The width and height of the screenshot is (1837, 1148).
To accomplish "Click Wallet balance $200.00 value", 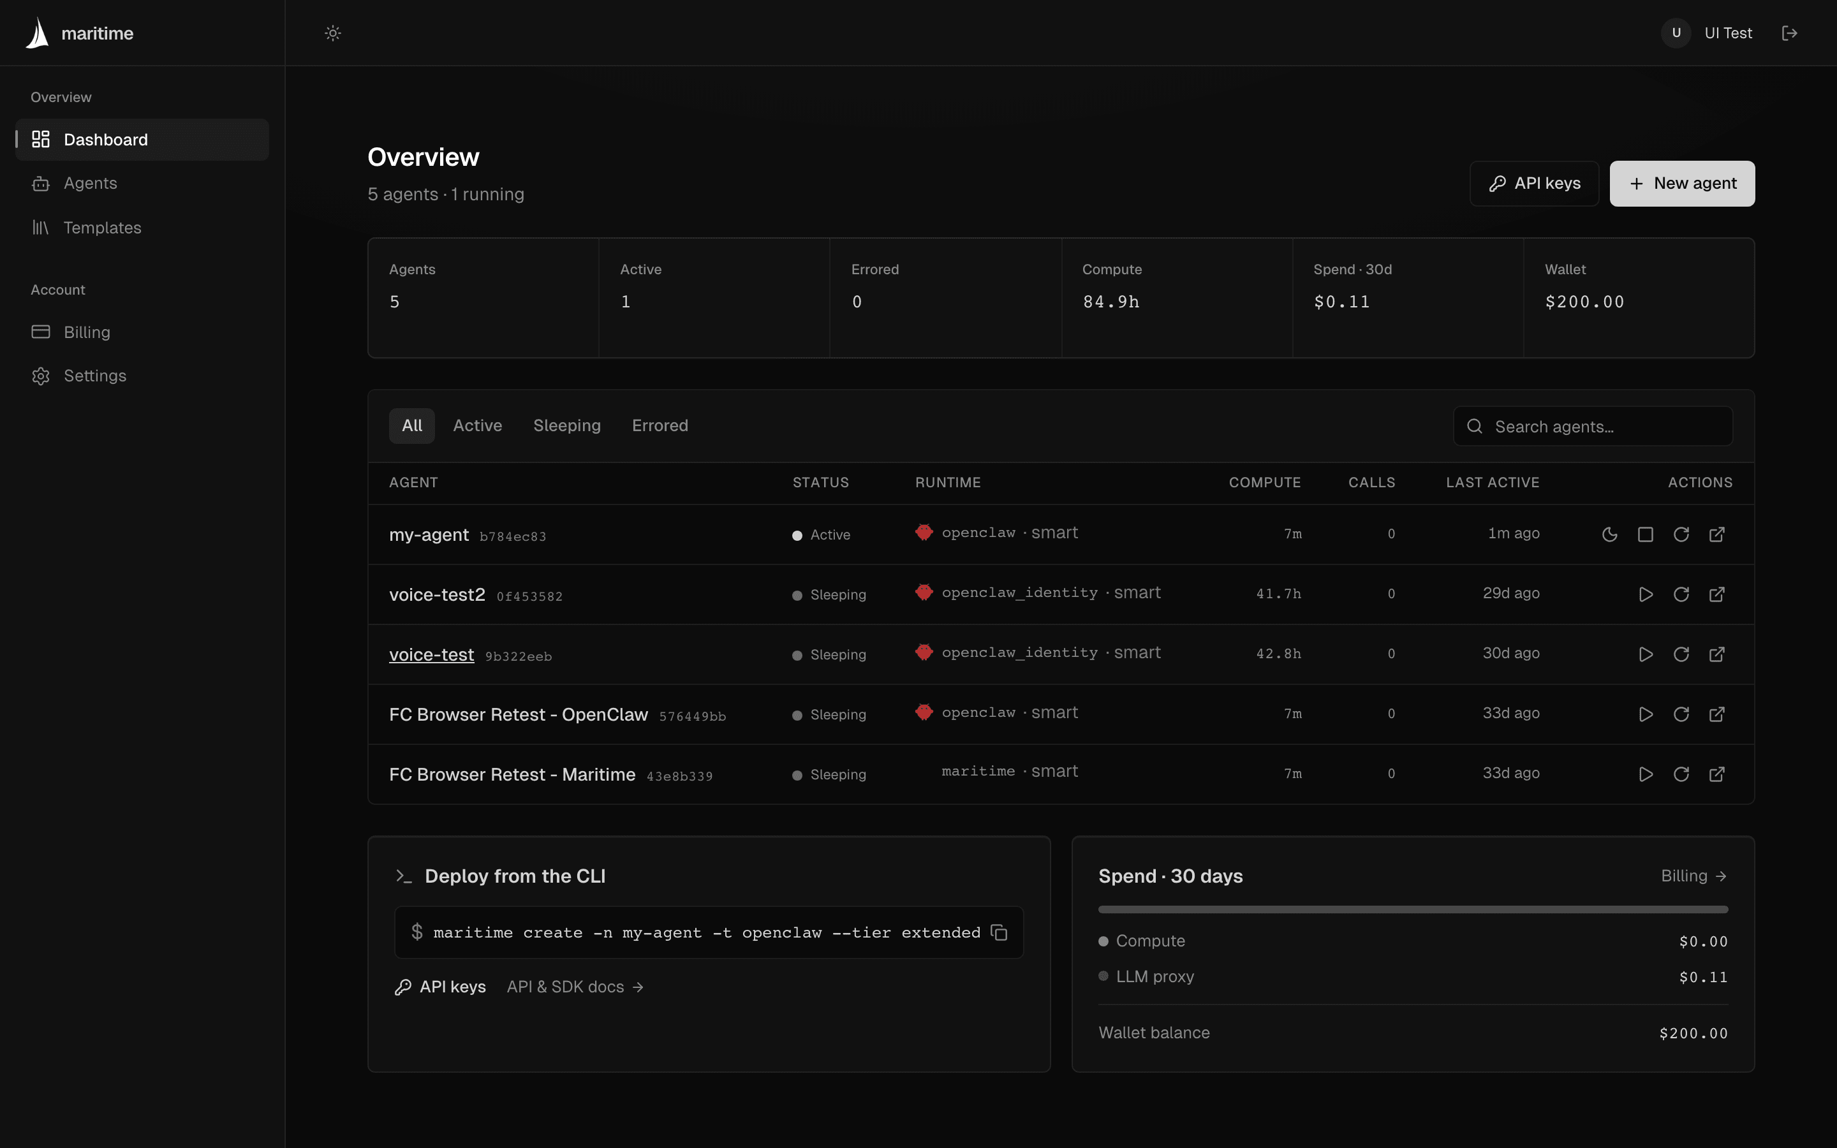I will click(1693, 1033).
